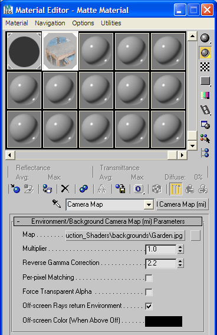Click the blank button beside Map
Image resolution: width=217 pixels, height=335 pixels.
pyautogui.click(x=195, y=236)
